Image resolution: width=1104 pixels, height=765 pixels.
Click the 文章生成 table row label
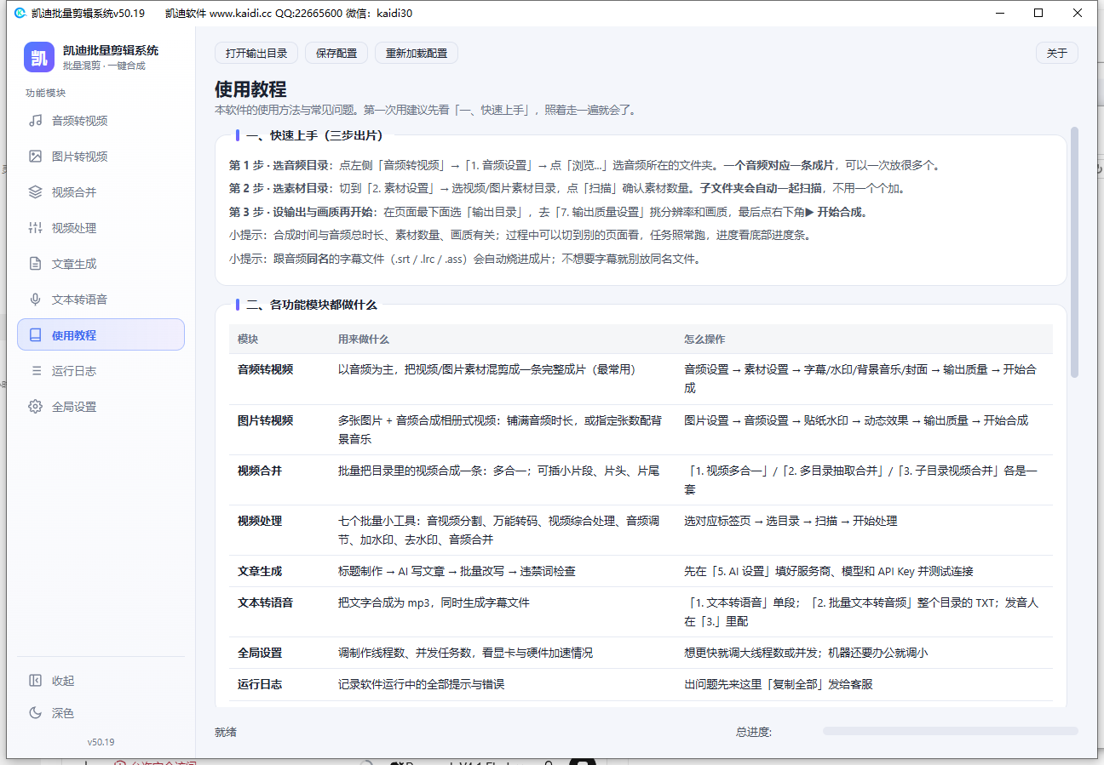(x=260, y=571)
